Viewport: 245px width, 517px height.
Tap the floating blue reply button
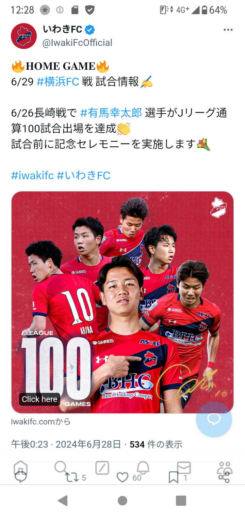(214, 419)
